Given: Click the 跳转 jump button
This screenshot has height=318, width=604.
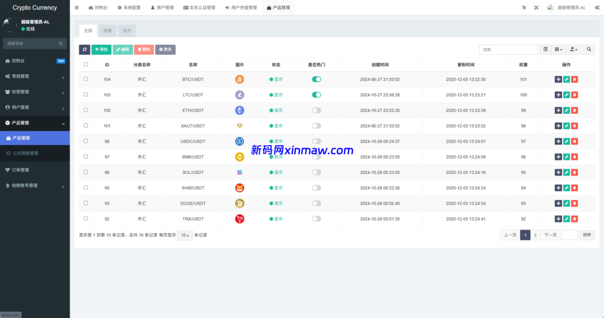Looking at the screenshot, I should pyautogui.click(x=587, y=235).
